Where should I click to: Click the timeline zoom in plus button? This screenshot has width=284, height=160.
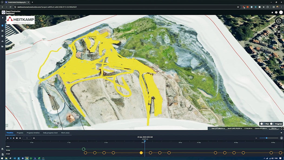coord(282,138)
